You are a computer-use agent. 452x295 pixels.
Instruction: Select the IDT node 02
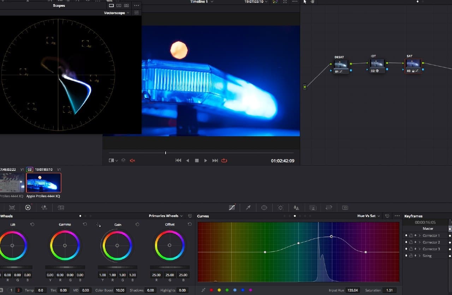tap(377, 66)
